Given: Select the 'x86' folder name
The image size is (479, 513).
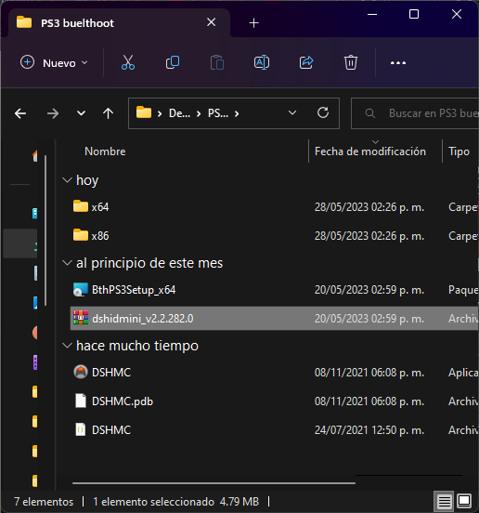Looking at the screenshot, I should coord(100,236).
